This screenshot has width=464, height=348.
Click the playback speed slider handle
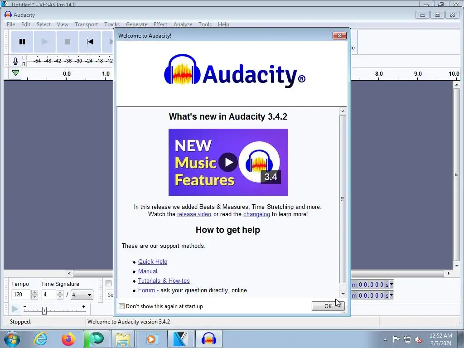(44, 311)
